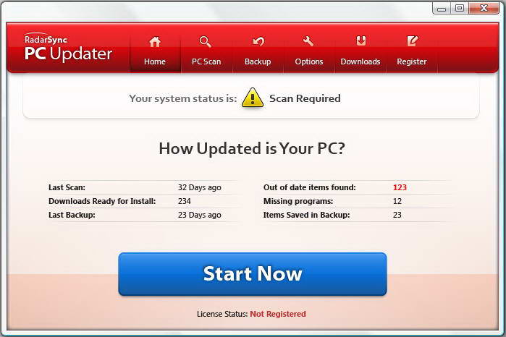This screenshot has width=506, height=337.
Task: Click the 23 Days ago last backup value
Action: (199, 215)
